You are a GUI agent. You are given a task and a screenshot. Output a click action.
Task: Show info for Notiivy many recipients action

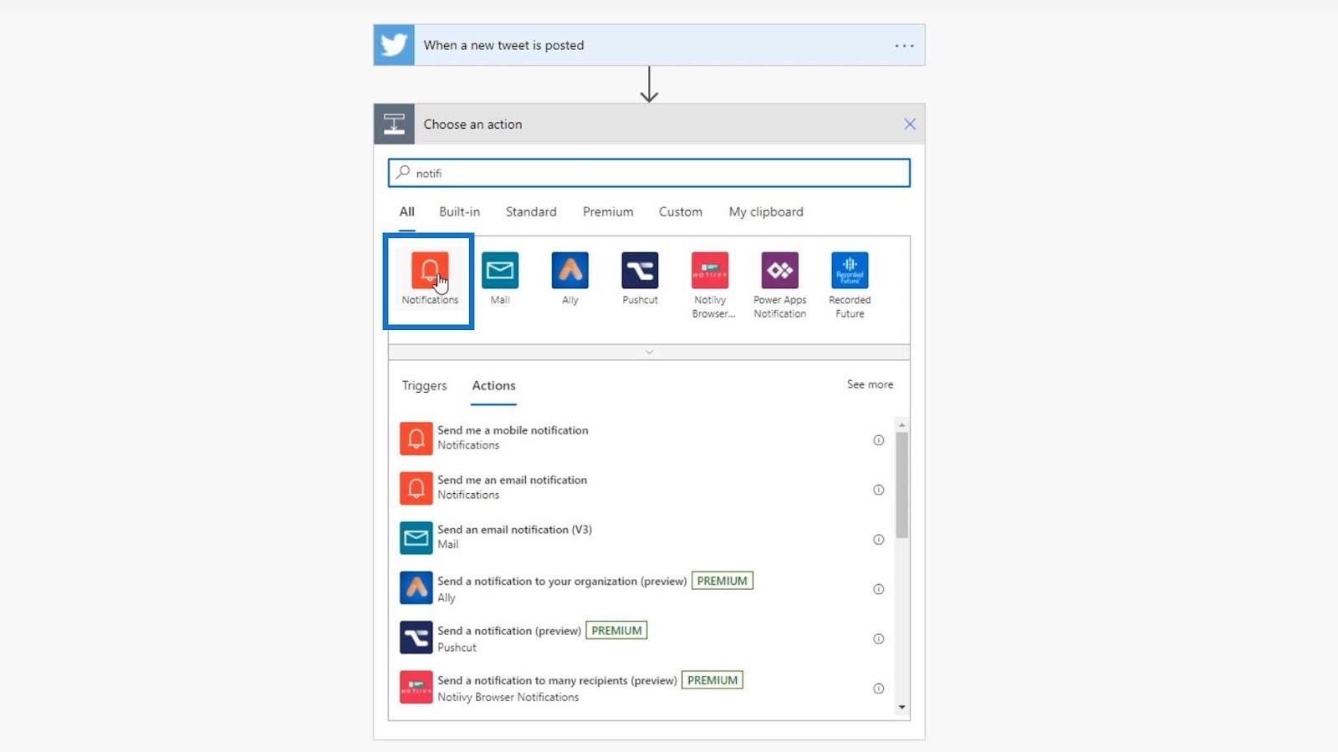(878, 688)
